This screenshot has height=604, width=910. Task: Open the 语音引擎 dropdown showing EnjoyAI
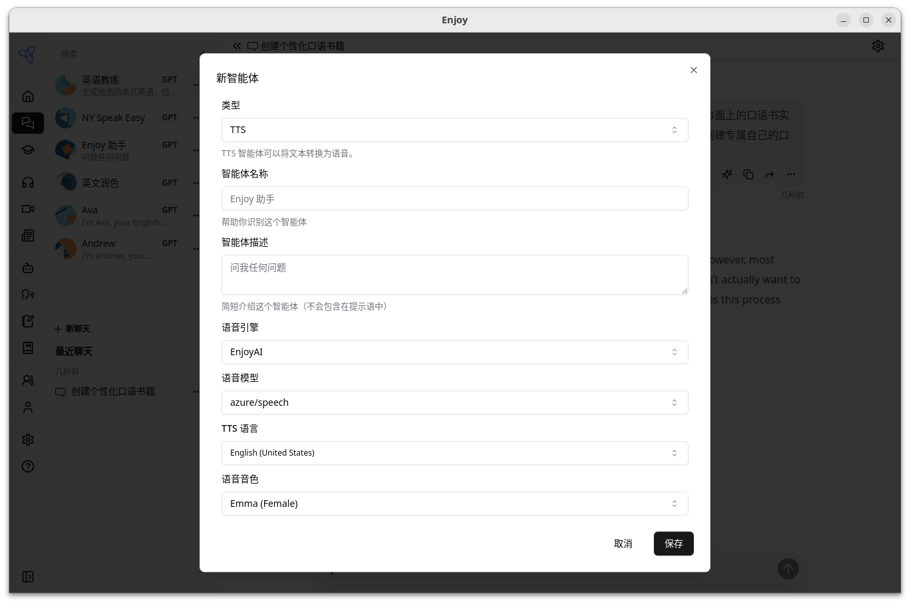point(454,352)
